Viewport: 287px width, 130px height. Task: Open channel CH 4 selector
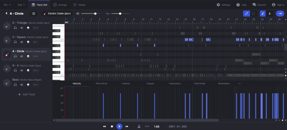tap(36, 56)
